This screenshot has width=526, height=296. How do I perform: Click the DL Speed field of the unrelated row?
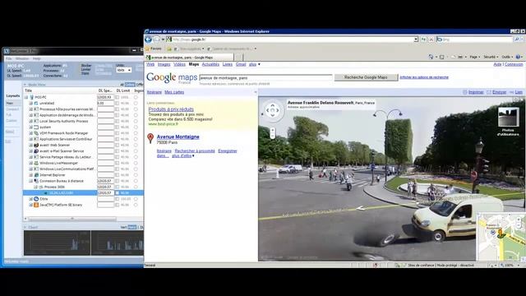(x=106, y=103)
